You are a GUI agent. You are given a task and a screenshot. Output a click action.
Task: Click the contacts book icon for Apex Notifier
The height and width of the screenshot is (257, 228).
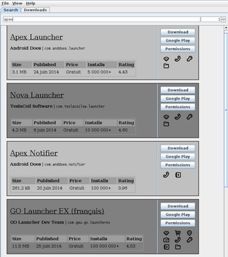(x=178, y=175)
